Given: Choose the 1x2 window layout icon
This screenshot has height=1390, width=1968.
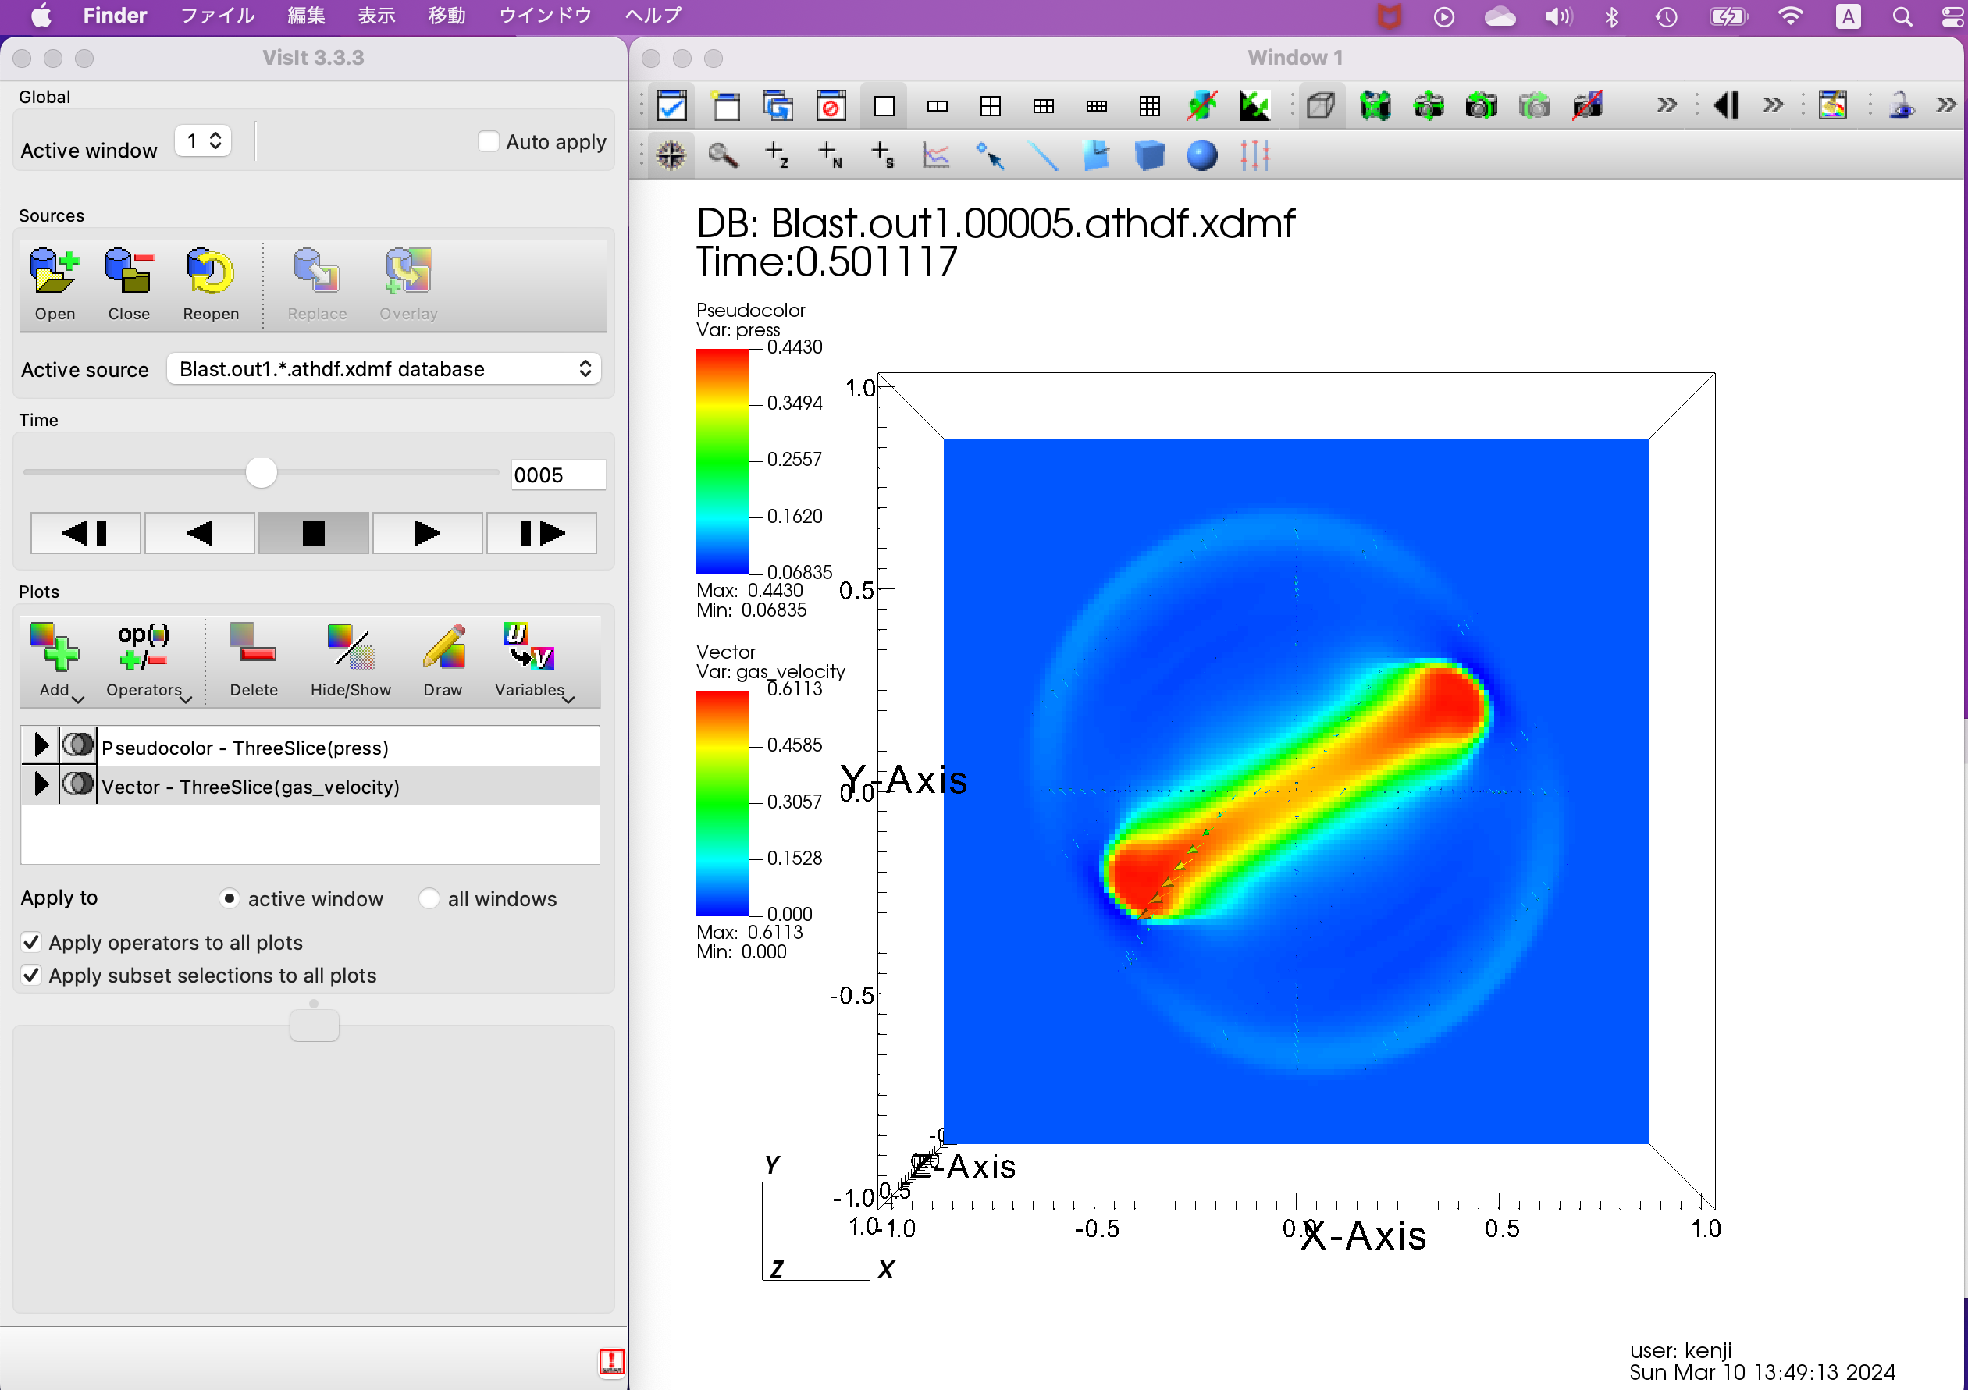Looking at the screenshot, I should [938, 106].
